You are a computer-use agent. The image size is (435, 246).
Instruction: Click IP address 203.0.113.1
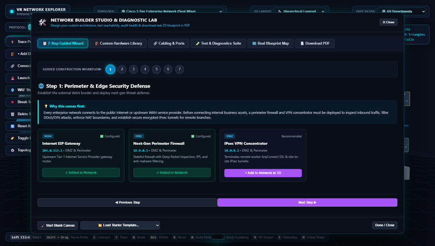[x=52, y=151]
